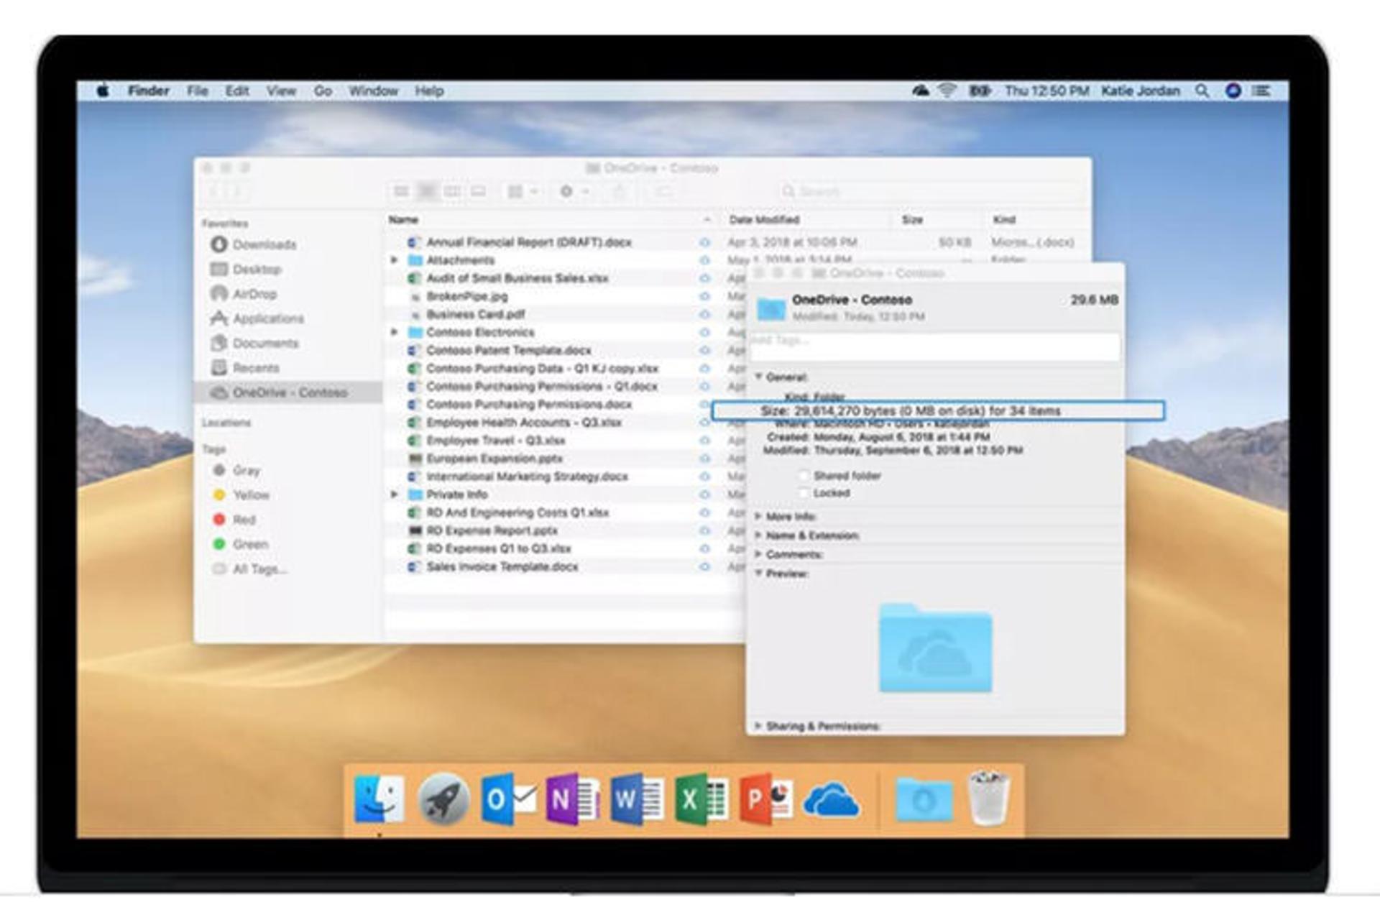Click the Share button in Finder toolbar
1380x920 pixels.
pos(619,191)
